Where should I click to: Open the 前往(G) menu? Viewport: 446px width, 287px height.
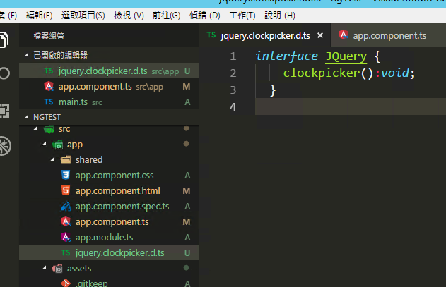pyautogui.click(x=166, y=16)
